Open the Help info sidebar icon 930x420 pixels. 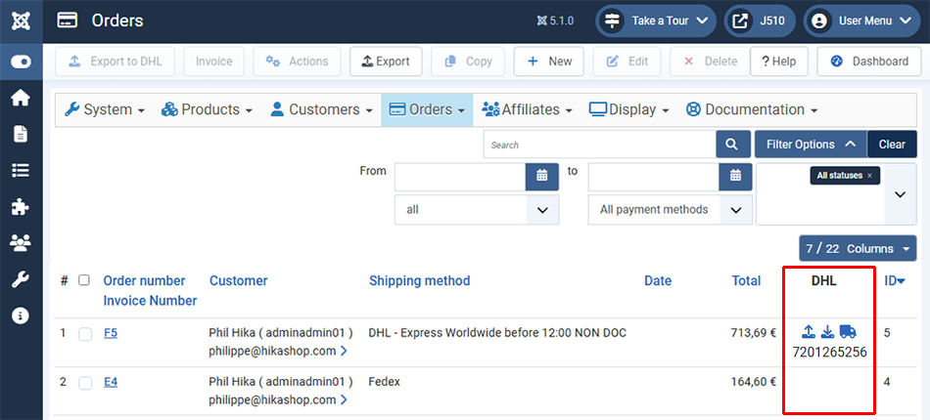21,315
